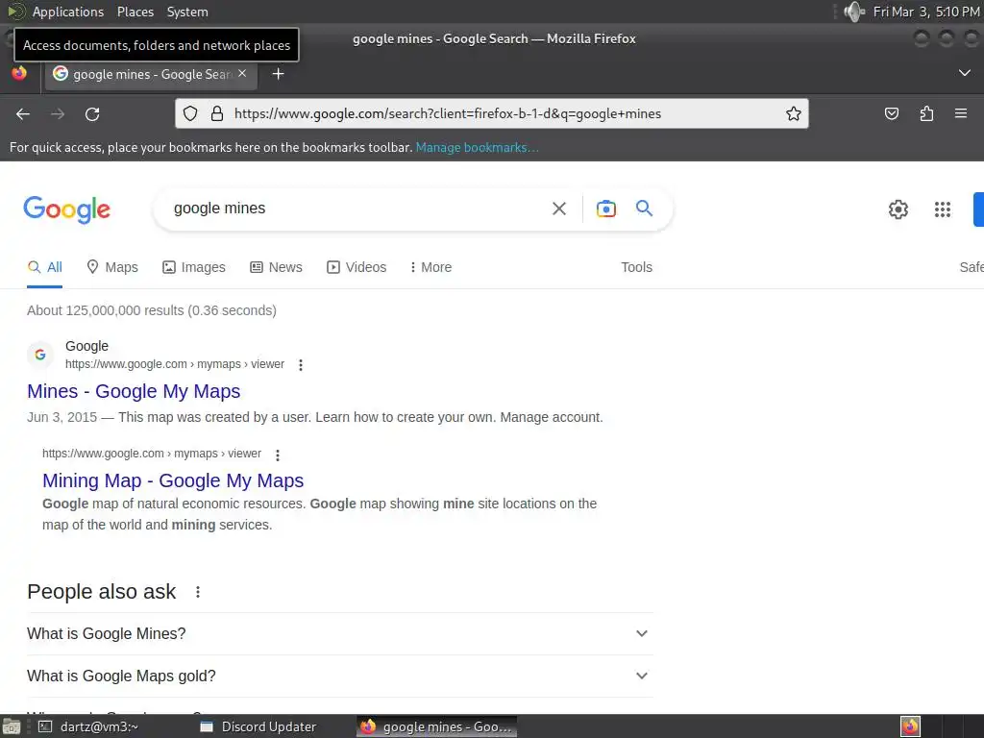Click the Firefox icon left of tabs
The height and width of the screenshot is (738, 984).
pyautogui.click(x=19, y=73)
